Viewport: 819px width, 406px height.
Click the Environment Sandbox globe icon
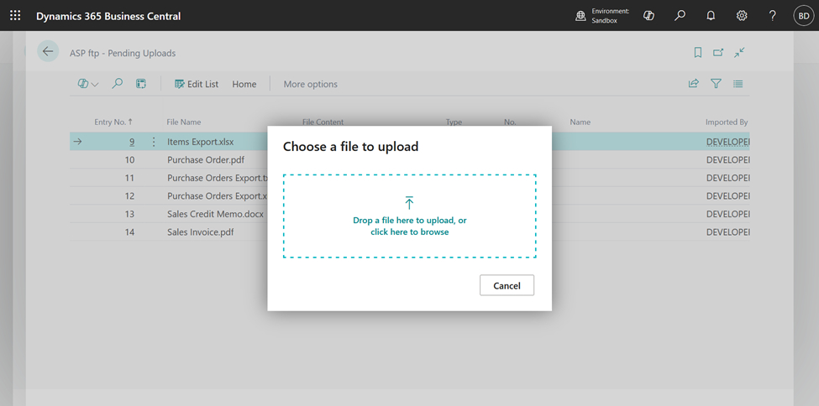coord(580,16)
